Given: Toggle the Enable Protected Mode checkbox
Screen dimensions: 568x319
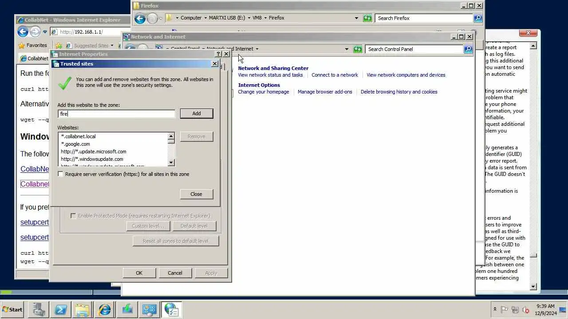Looking at the screenshot, I should 73,216.
